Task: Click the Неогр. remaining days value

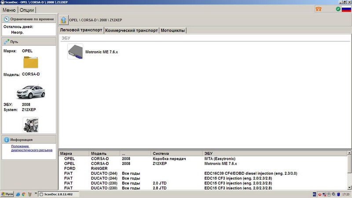Action: point(17,32)
